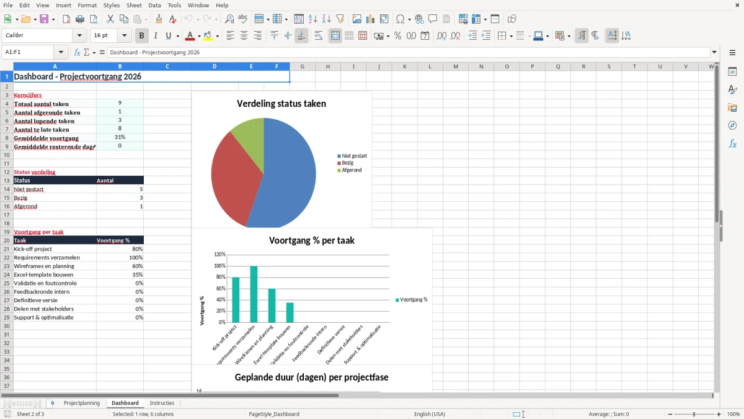Toggle right-to-left text direction
Screen dimensions: 744x419
(595, 36)
